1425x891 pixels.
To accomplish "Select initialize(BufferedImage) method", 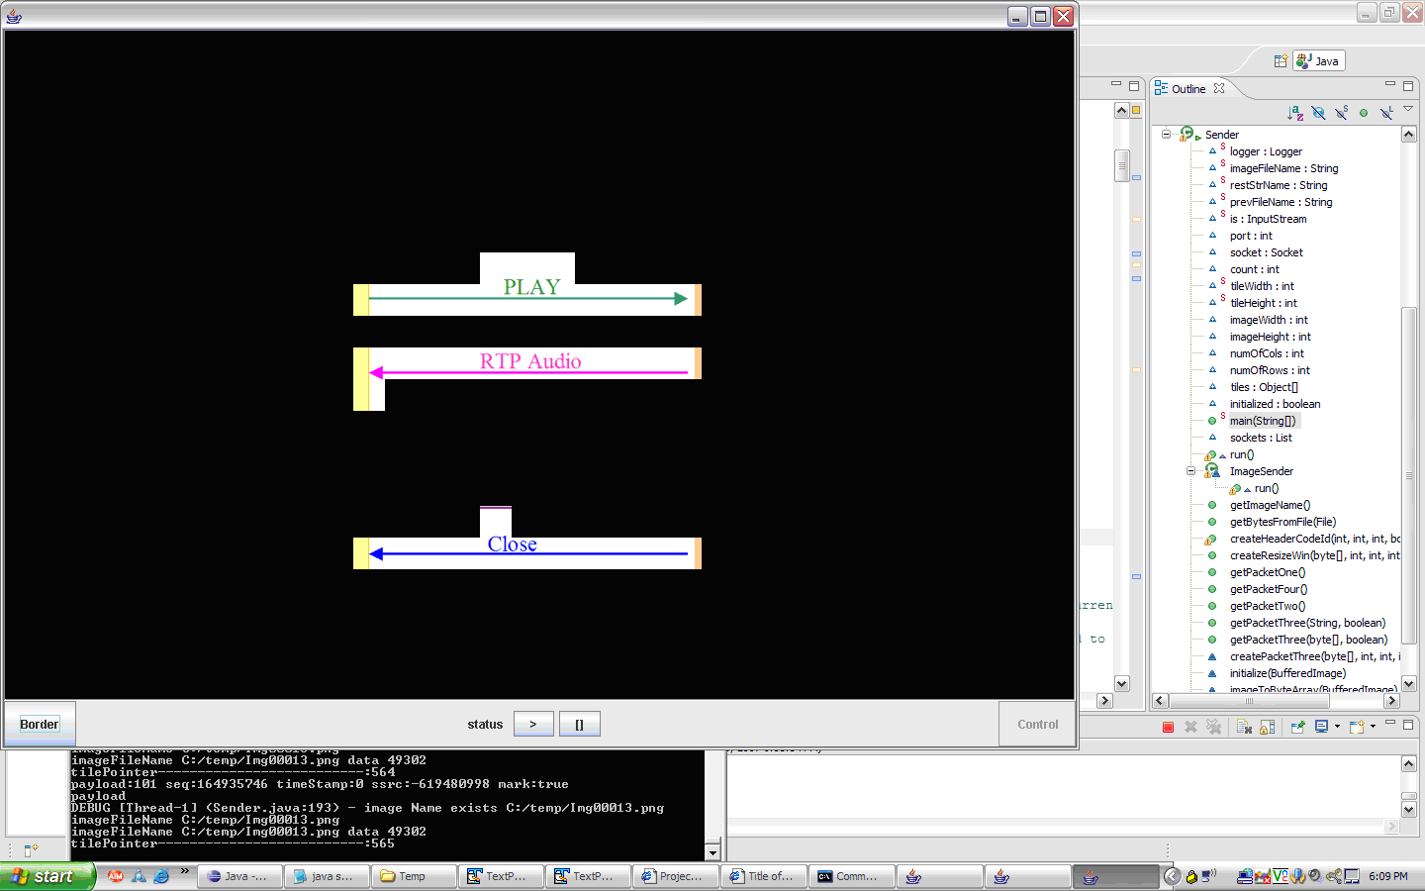I will (1287, 673).
